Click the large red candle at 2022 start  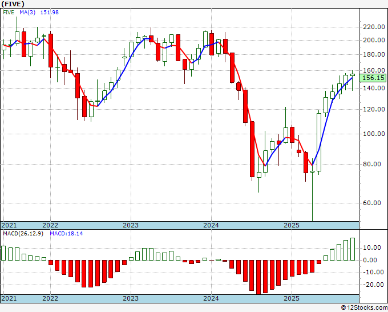coord(50,50)
